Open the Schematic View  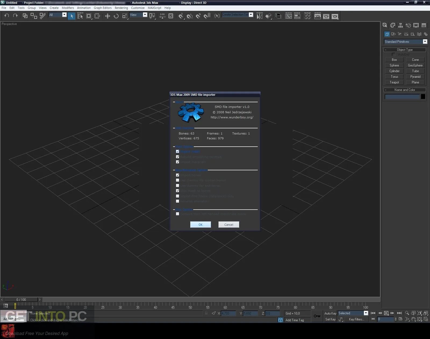tap(297, 16)
